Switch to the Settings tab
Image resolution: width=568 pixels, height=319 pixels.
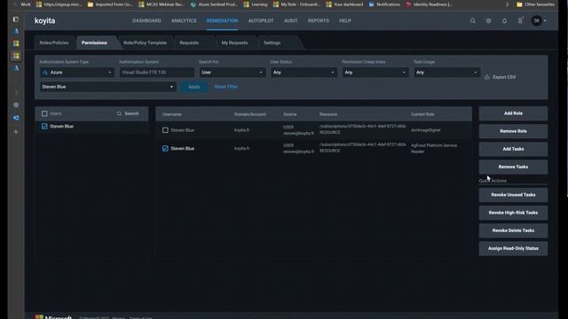[272, 43]
